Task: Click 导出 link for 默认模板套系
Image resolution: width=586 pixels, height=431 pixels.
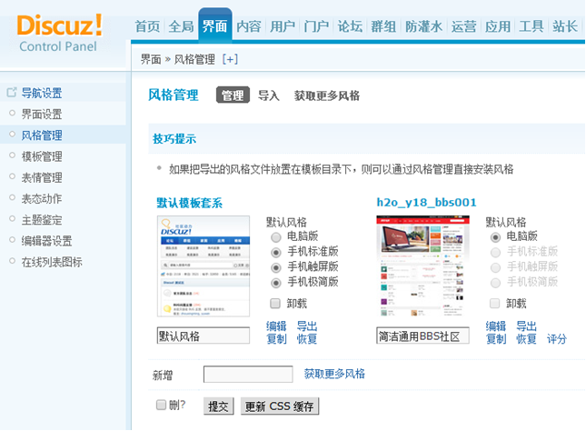Action: pyautogui.click(x=307, y=326)
